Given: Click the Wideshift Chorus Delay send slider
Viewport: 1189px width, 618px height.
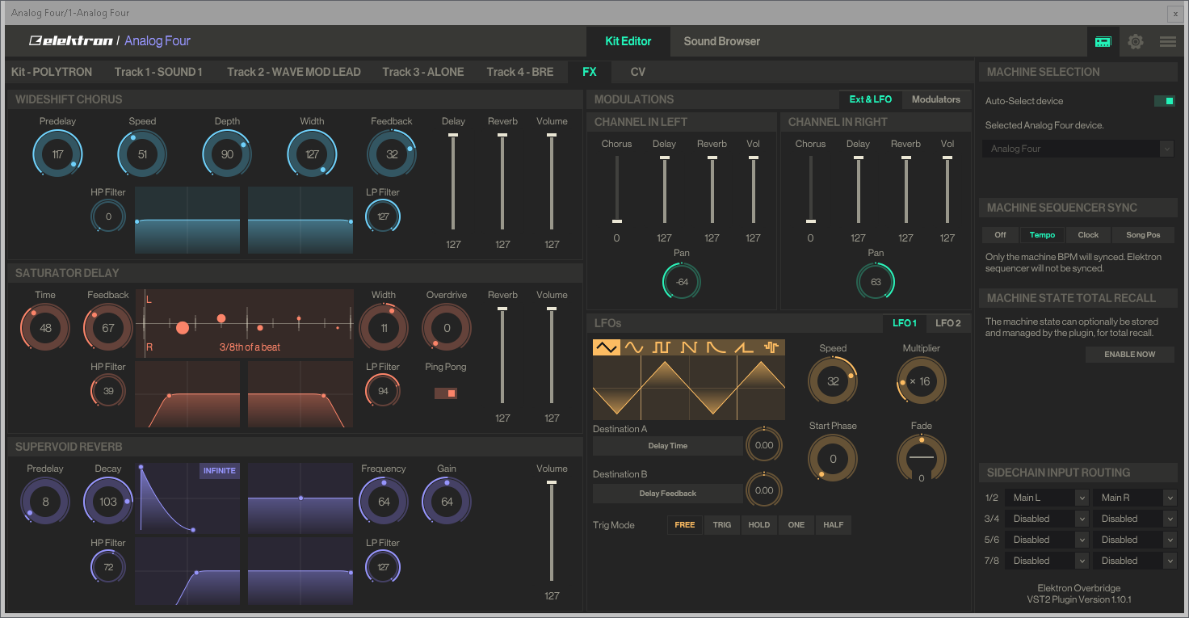Looking at the screenshot, I should 453,183.
